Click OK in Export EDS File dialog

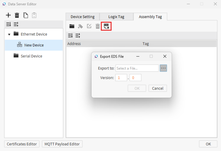pyautogui.click(x=137, y=88)
